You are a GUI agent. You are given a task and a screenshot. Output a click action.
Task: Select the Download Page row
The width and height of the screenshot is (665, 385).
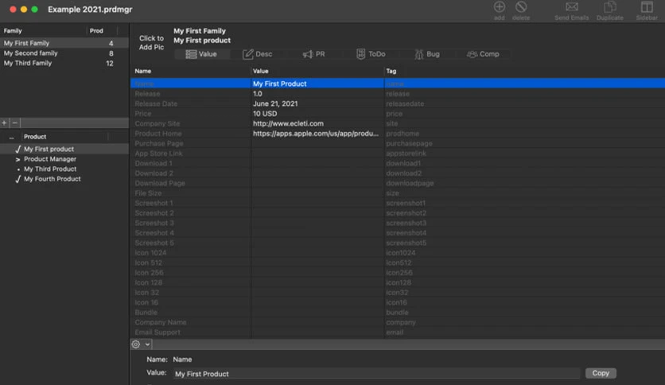tap(398, 183)
